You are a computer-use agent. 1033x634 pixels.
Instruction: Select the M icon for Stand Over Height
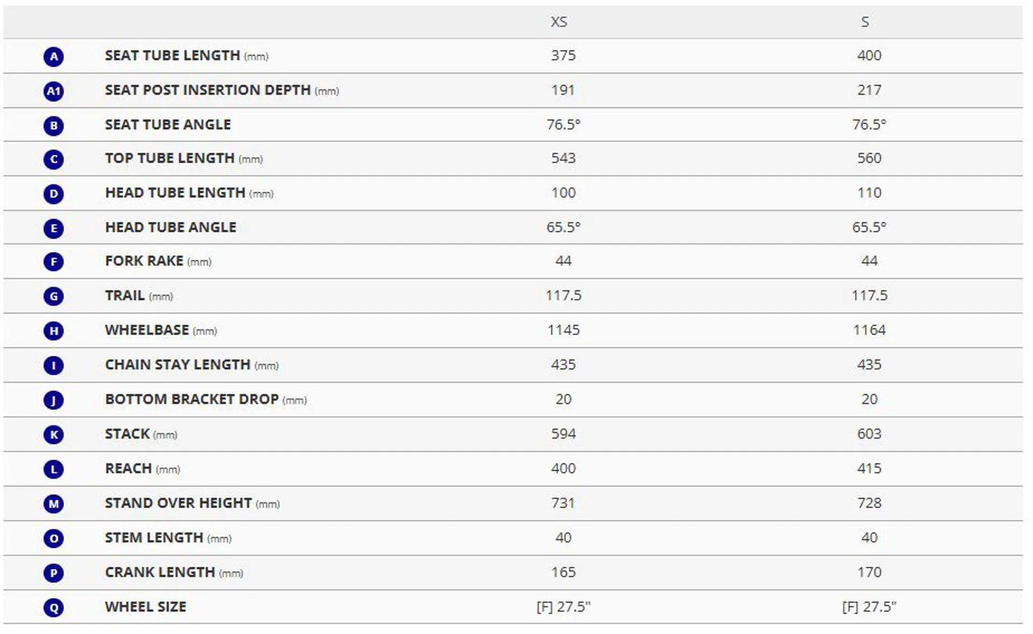pyautogui.click(x=54, y=503)
